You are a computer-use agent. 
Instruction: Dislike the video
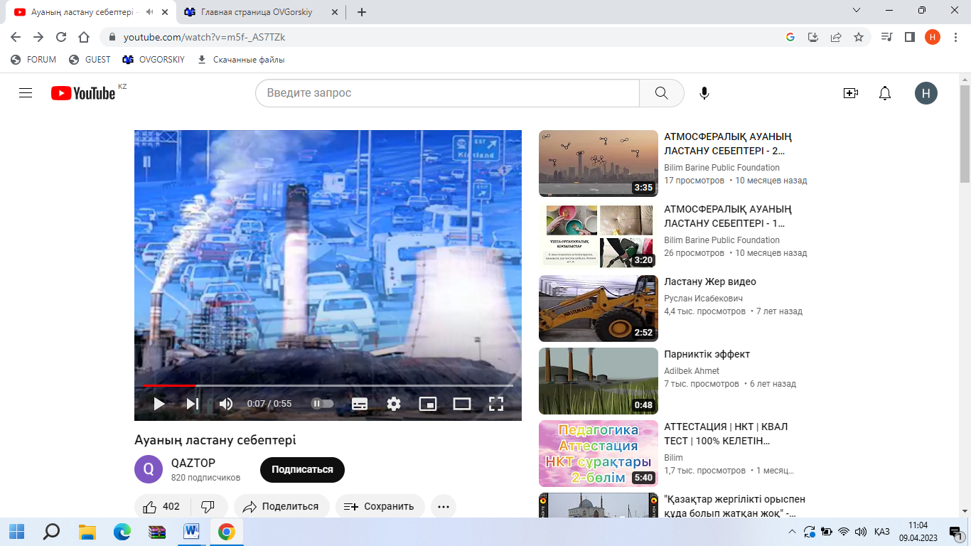click(208, 507)
